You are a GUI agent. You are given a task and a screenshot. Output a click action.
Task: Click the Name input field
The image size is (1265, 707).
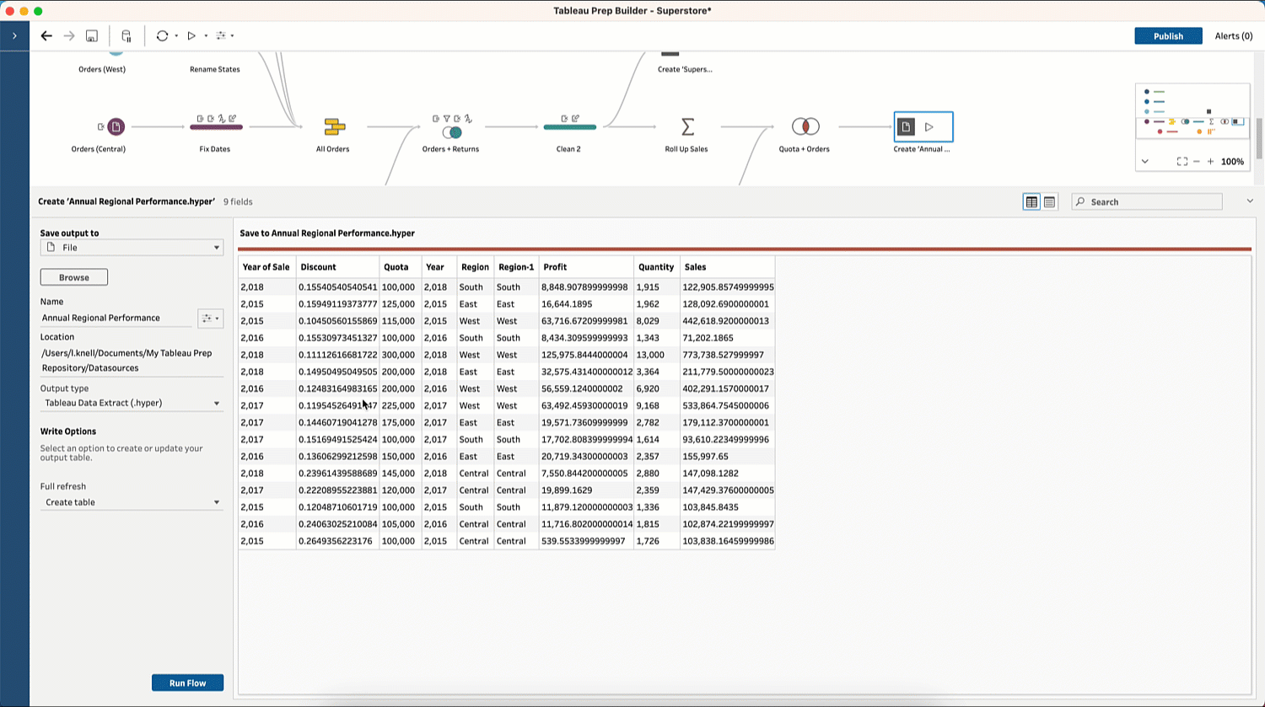click(116, 318)
